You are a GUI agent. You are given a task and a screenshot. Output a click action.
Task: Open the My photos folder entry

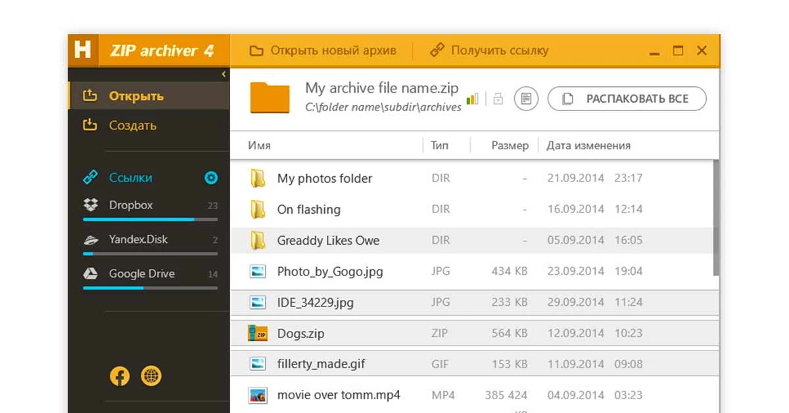tap(325, 178)
